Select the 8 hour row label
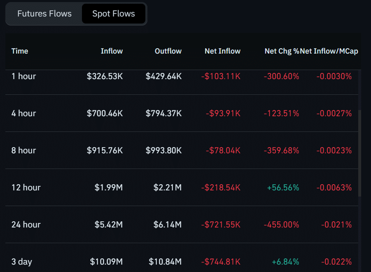The width and height of the screenshot is (371, 272). tap(23, 150)
